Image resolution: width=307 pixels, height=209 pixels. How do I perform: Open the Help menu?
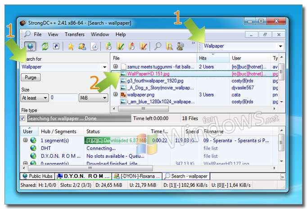click(121, 35)
